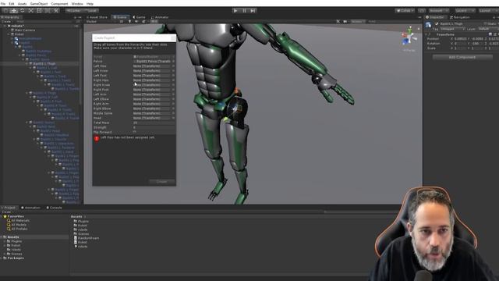Expand the Packages folder in Project

[2, 258]
